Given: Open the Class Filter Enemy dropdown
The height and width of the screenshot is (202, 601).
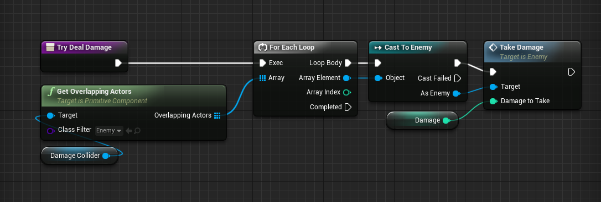Looking at the screenshot, I should pos(109,131).
